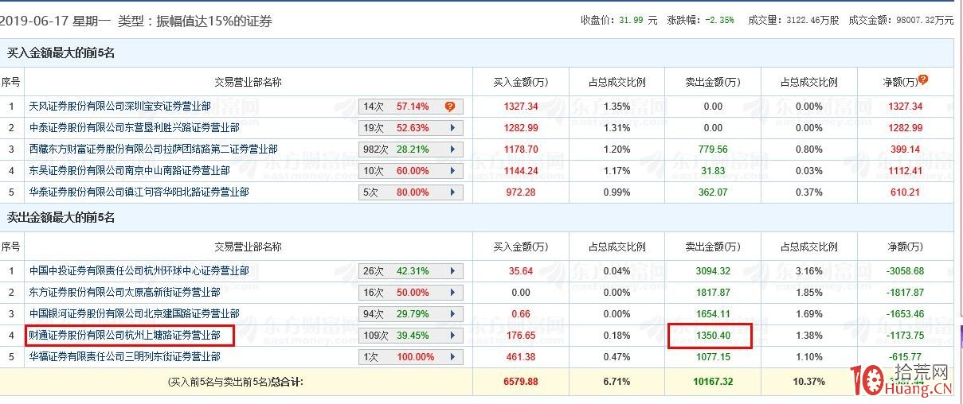Expand stats arrow for 中泰证券东营垦利胜兴路 row
The image size is (963, 404).
pyautogui.click(x=452, y=128)
